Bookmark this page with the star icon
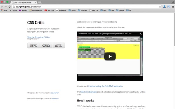This screenshot has height=109, width=175. coord(160,7)
